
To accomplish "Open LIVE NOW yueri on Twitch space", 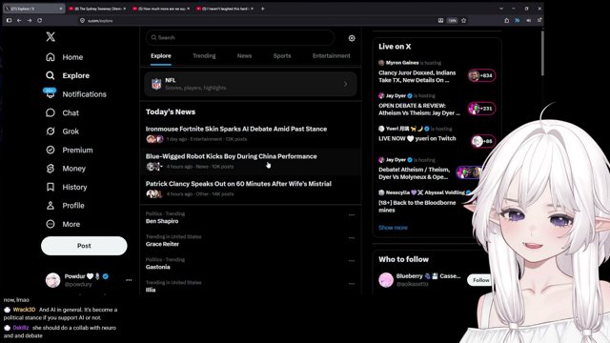I will point(417,138).
